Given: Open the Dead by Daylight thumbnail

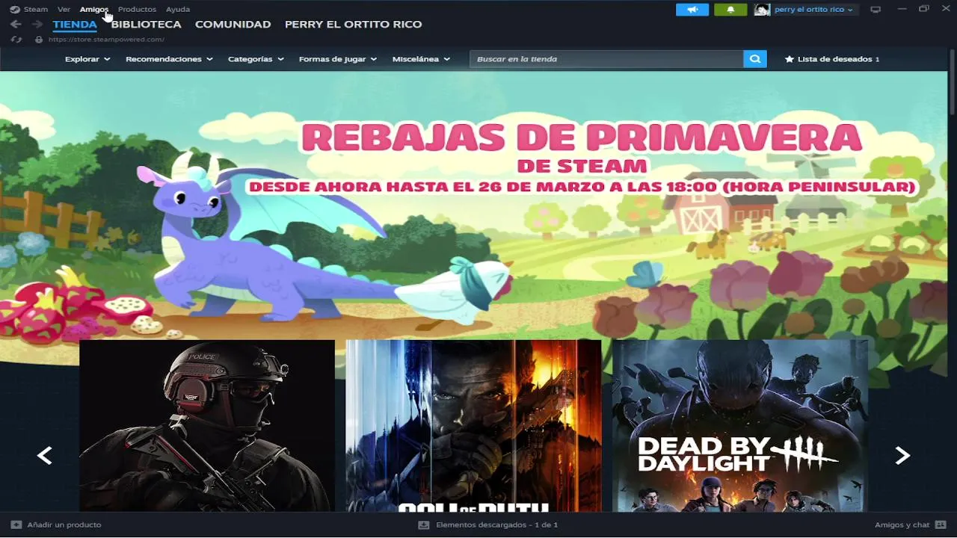Looking at the screenshot, I should pyautogui.click(x=740, y=426).
